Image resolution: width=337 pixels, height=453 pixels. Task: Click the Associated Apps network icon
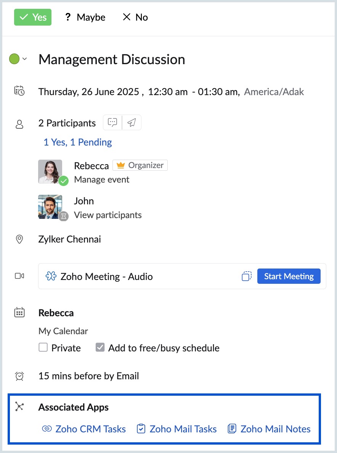coord(19,406)
